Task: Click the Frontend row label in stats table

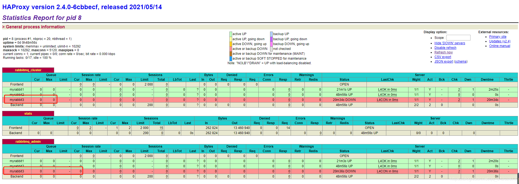Action: pos(15,128)
